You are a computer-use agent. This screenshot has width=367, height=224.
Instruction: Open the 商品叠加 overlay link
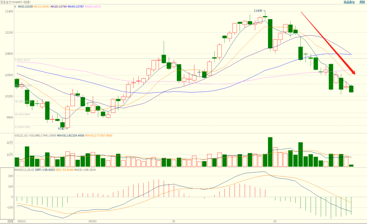[x=349, y=2]
